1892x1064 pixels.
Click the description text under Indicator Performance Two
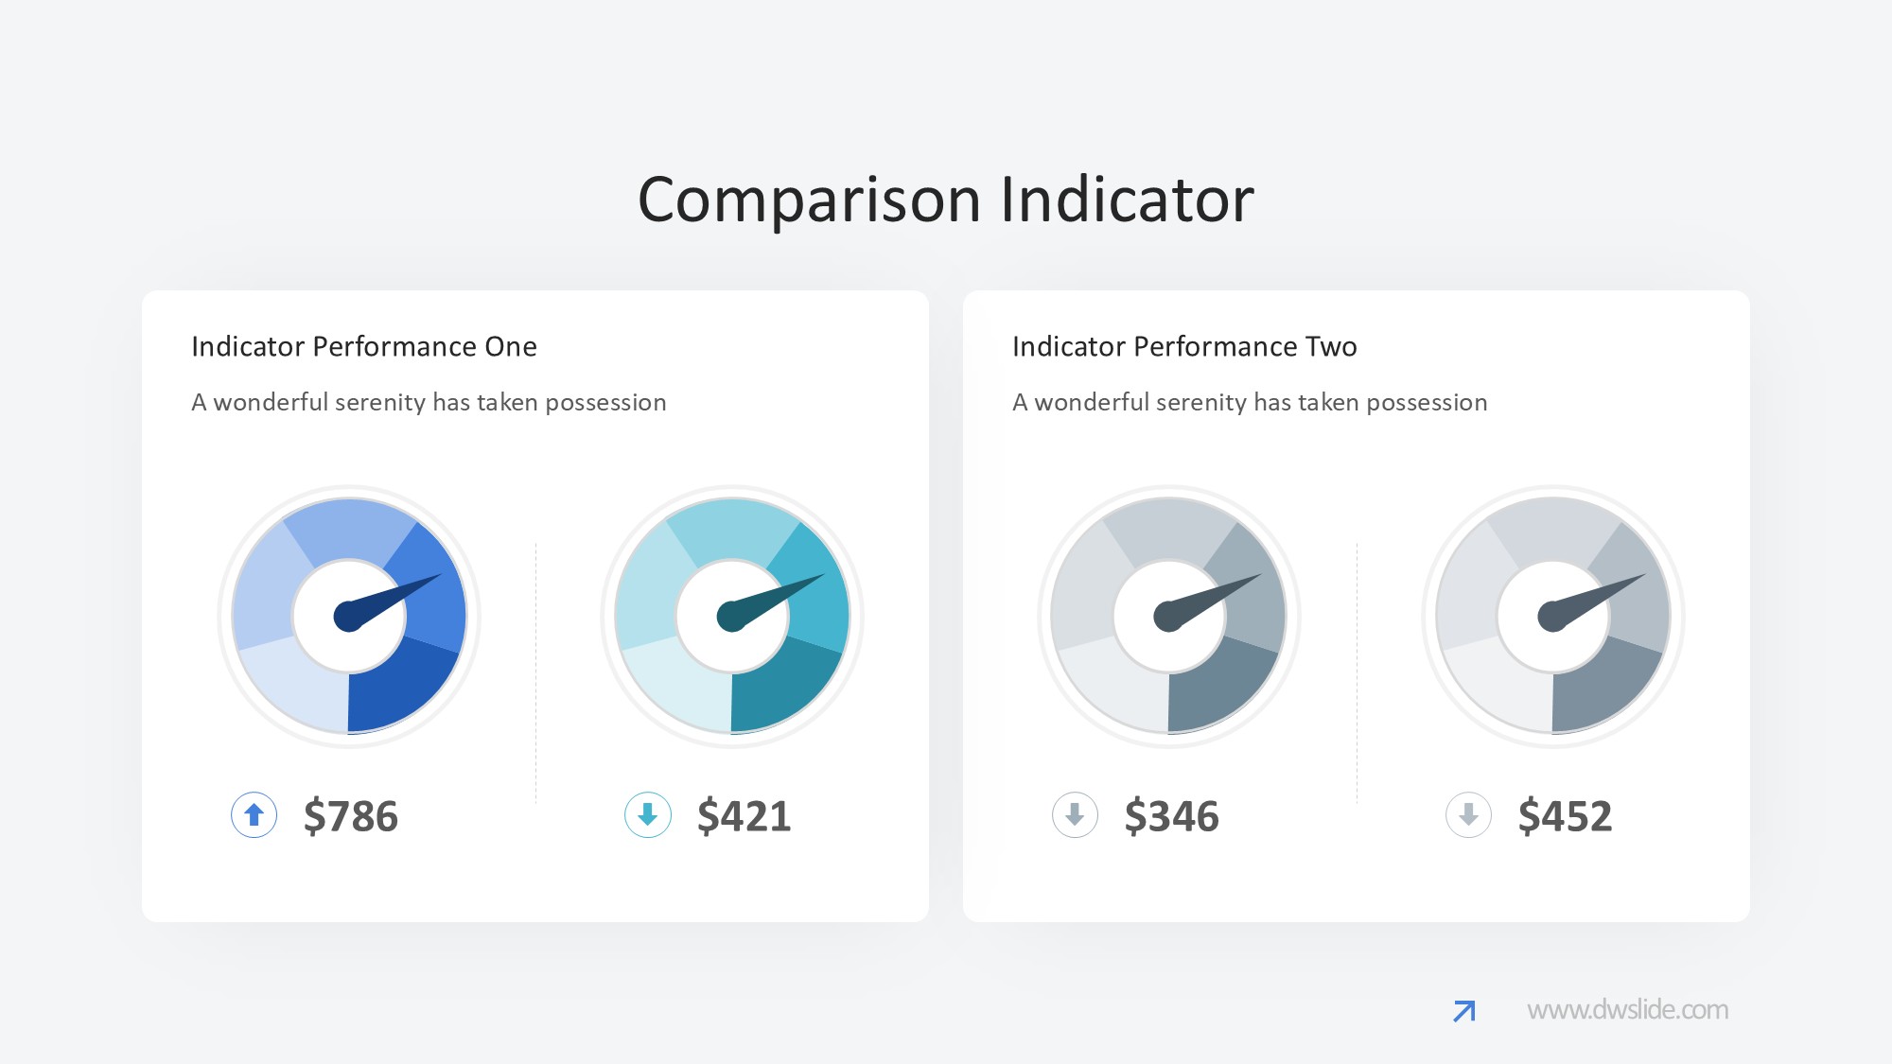pos(1250,403)
